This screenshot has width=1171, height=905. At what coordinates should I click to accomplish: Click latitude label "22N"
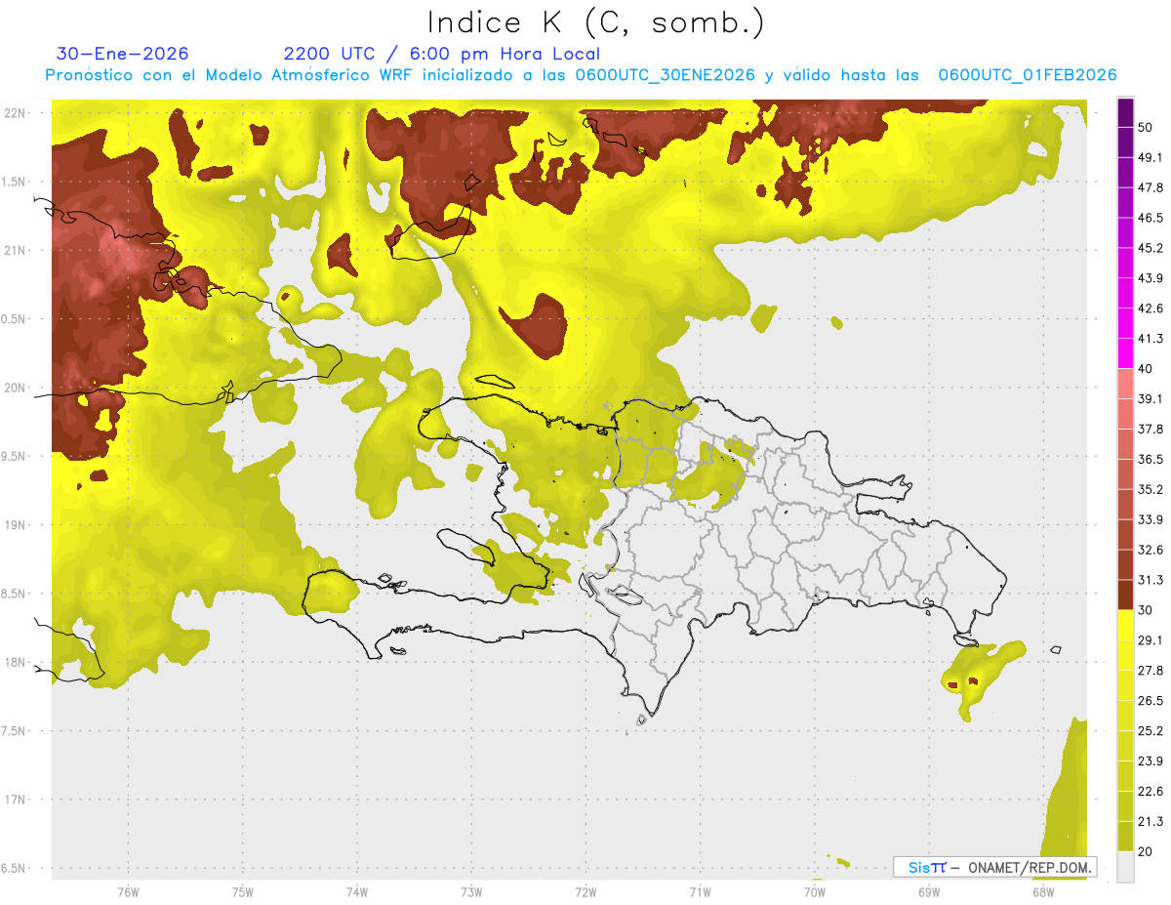(x=15, y=112)
